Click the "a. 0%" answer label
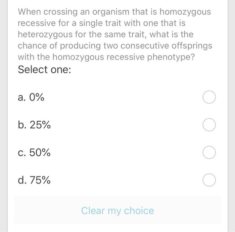The height and width of the screenshot is (232, 235). 31,97
